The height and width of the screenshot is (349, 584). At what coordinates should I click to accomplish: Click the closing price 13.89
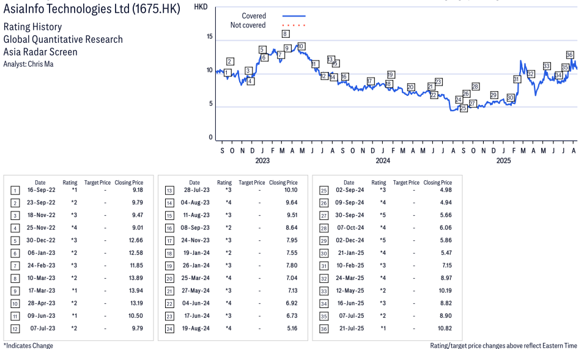pyautogui.click(x=136, y=278)
